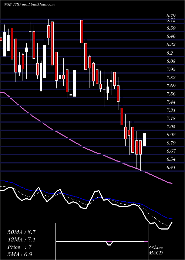Viewport: 185px width, 260px height.
Task: Click the <<Live MACD label
Action: pyautogui.click(x=156, y=250)
